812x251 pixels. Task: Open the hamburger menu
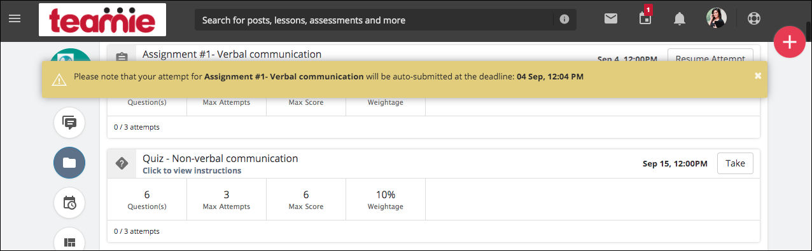click(x=15, y=19)
